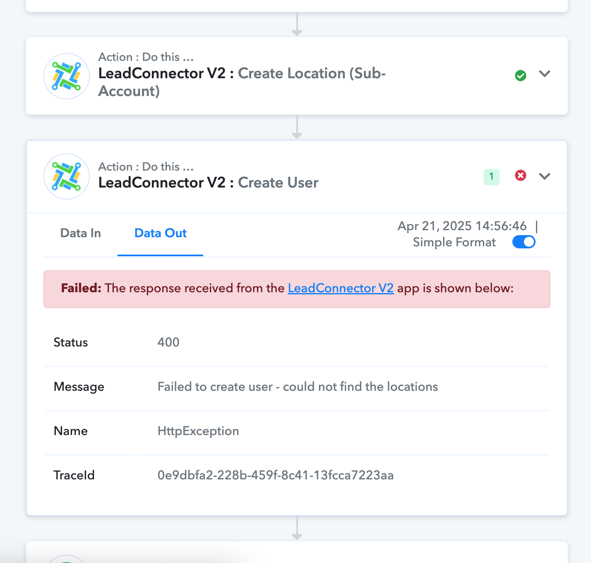The height and width of the screenshot is (563, 591).
Task: Collapse the Create User step
Action: pos(545,176)
